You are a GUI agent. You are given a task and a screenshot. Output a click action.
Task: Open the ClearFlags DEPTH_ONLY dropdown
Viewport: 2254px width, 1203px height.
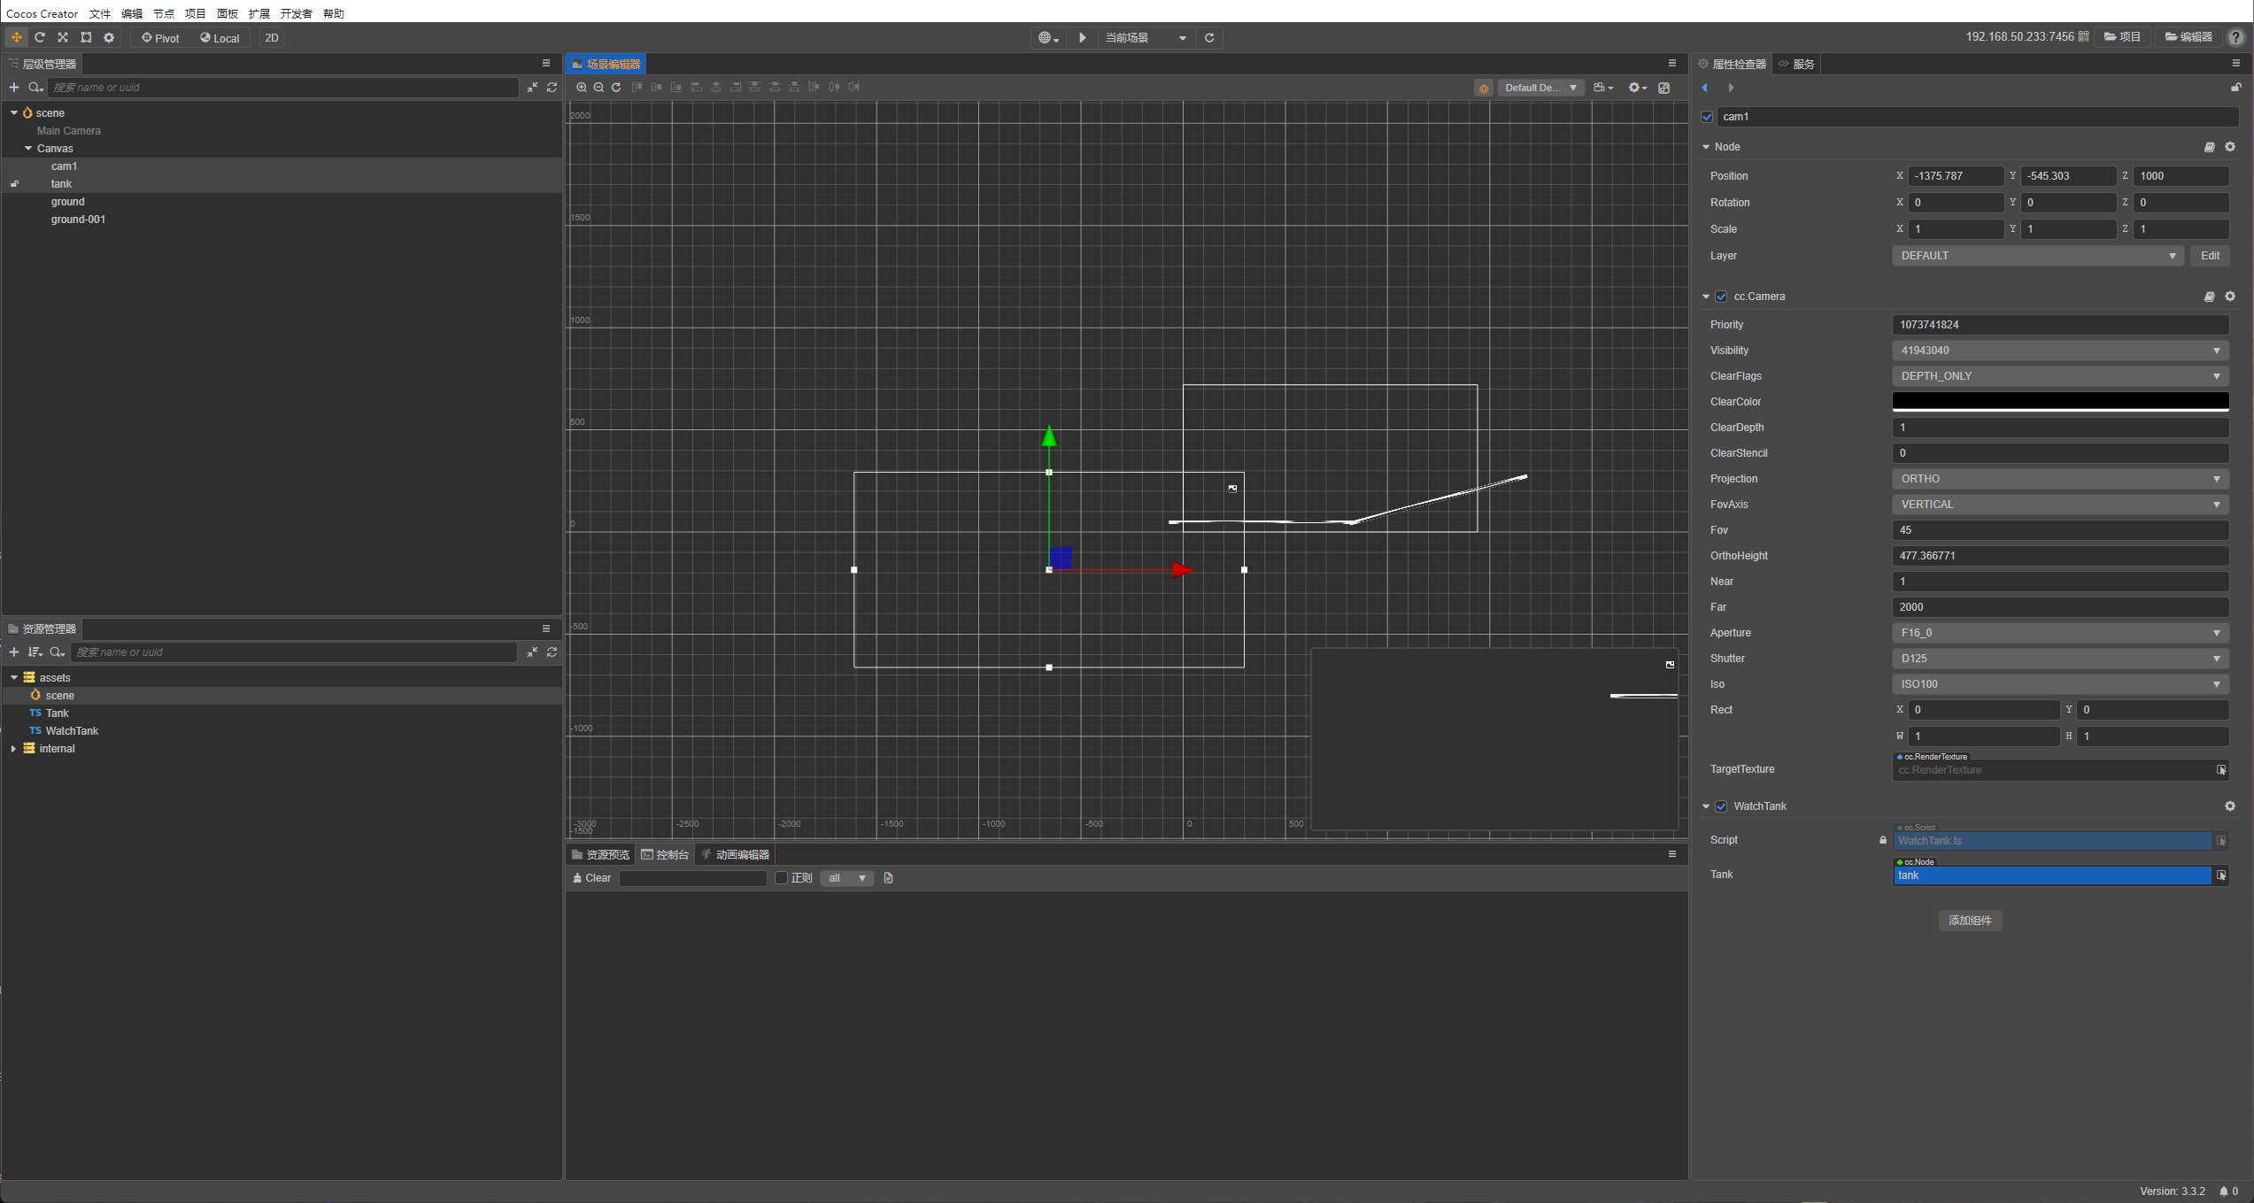point(2059,376)
